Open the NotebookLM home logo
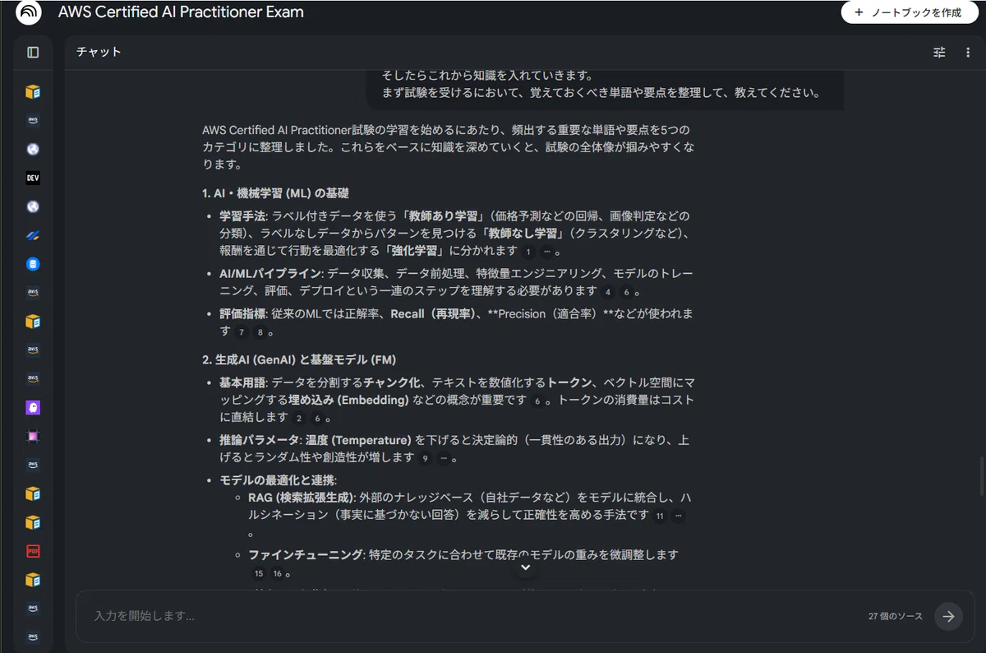Viewport: 986px width, 653px height. [x=29, y=13]
